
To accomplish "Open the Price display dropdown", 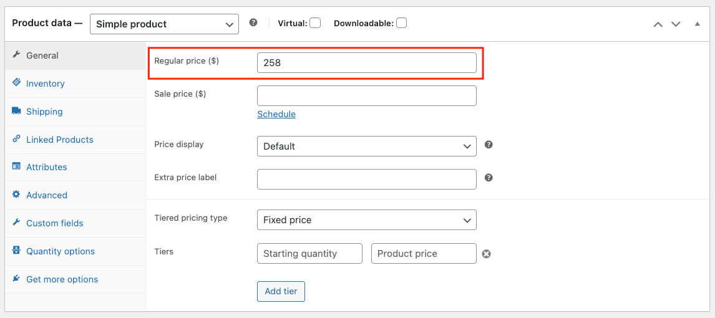I will coord(367,147).
